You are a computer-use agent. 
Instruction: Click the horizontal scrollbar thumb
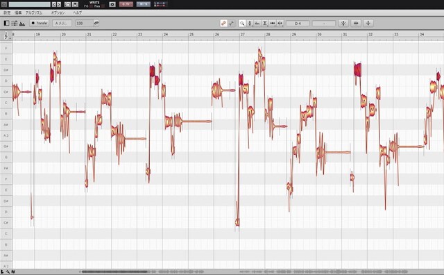pyautogui.click(x=114, y=272)
